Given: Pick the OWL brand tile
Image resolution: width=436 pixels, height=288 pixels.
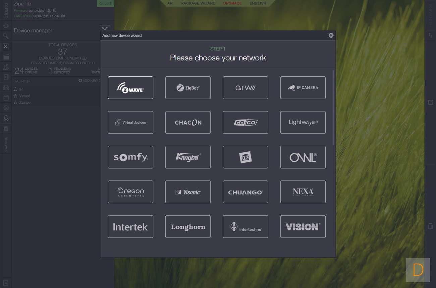Looking at the screenshot, I should tap(303, 157).
